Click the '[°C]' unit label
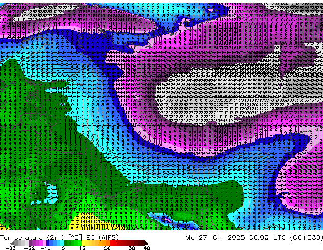This screenshot has width=323, height=250. (x=75, y=238)
